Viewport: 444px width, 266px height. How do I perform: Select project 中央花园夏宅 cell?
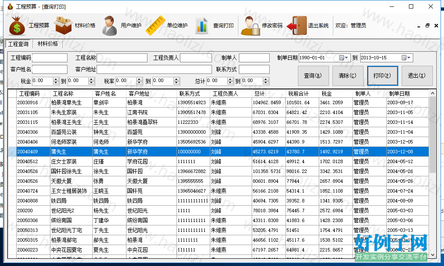(x=71, y=250)
